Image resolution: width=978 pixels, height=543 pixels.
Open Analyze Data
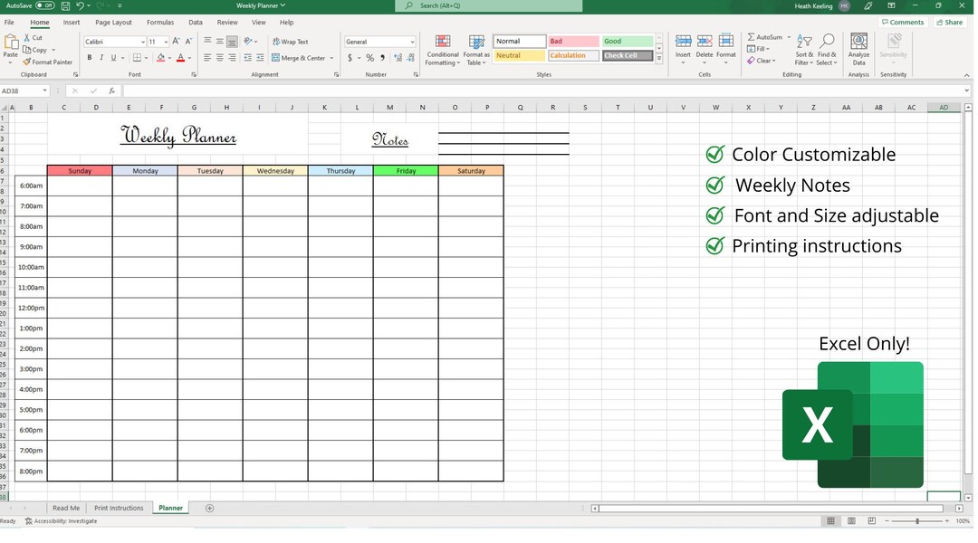pos(858,50)
